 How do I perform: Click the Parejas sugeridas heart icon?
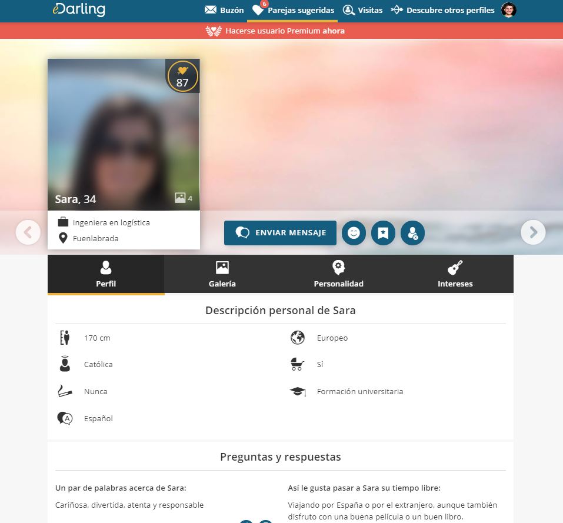[258, 9]
